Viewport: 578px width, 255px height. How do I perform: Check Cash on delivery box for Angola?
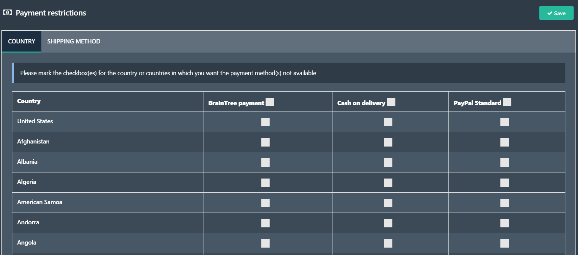[388, 243]
